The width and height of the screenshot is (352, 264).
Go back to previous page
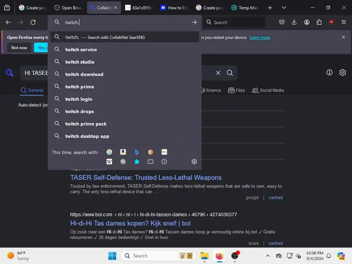tap(8, 22)
